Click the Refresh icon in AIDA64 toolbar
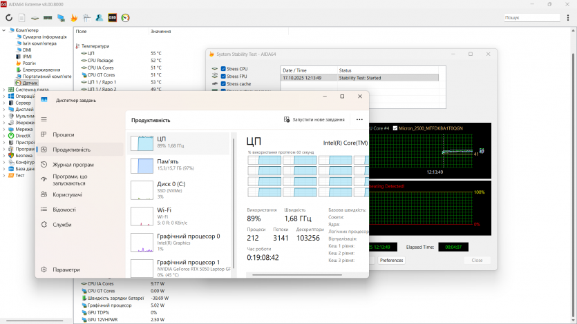 tap(9, 17)
